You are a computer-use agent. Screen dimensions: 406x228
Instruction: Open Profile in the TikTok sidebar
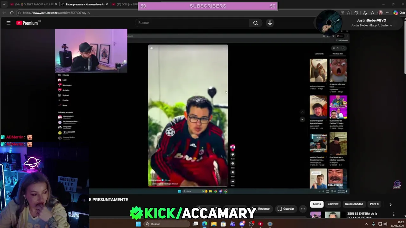pyautogui.click(x=63, y=100)
